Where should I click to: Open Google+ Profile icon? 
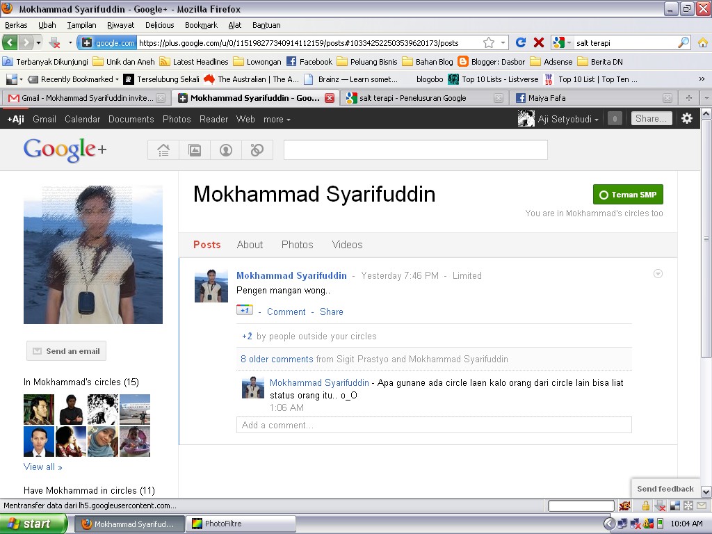coord(226,150)
